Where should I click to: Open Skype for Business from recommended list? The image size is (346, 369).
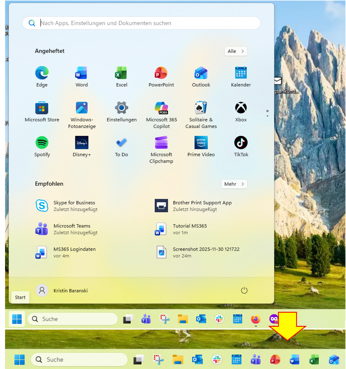tap(74, 206)
